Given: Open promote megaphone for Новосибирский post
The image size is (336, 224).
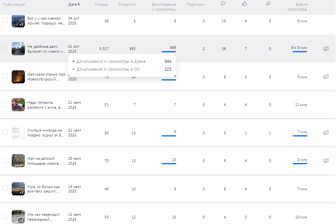Looking at the screenshot, I should pyautogui.click(x=326, y=77).
